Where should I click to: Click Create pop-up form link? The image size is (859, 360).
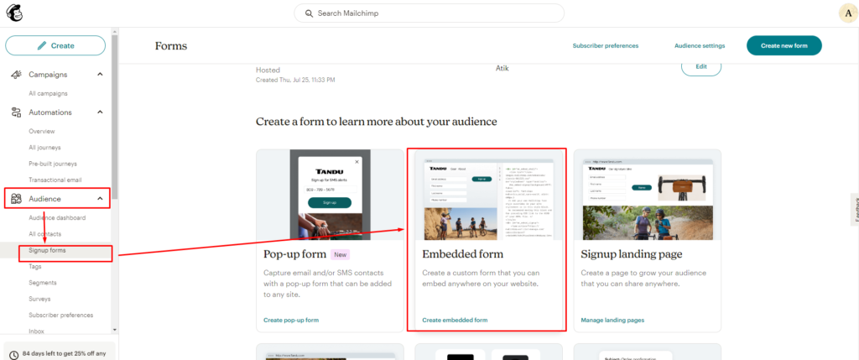(x=291, y=320)
